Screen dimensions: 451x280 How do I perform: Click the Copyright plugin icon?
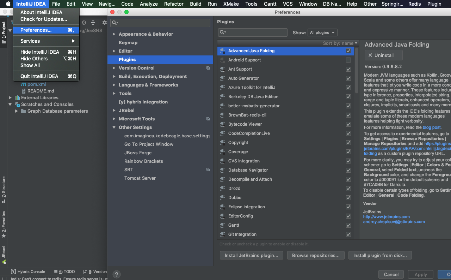222,143
